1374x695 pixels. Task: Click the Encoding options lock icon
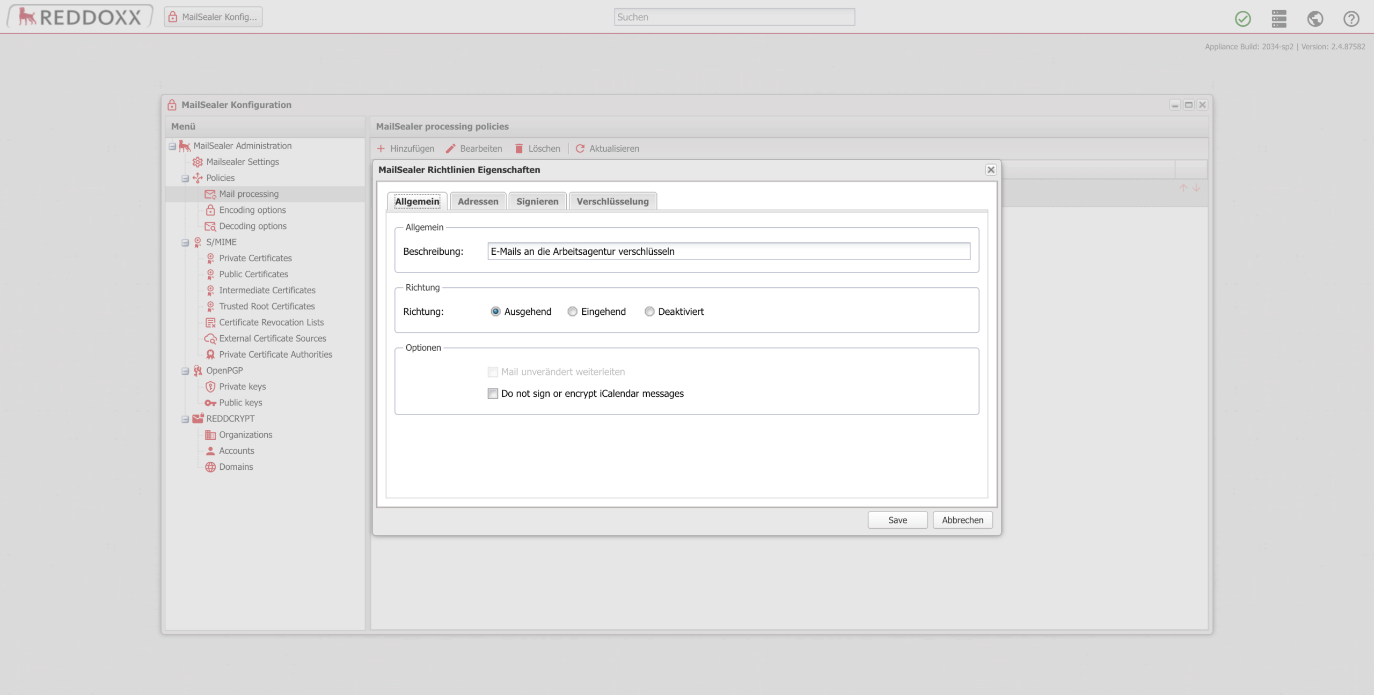(210, 210)
